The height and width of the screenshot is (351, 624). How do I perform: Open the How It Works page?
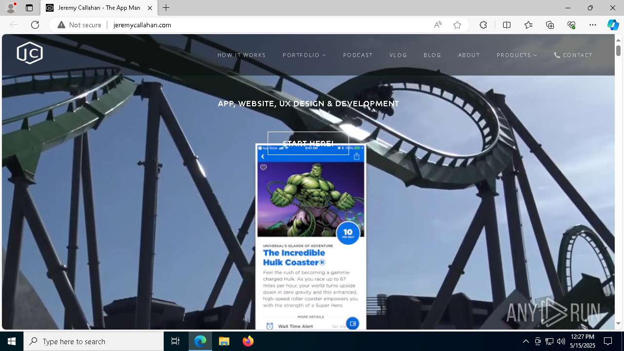click(x=242, y=55)
